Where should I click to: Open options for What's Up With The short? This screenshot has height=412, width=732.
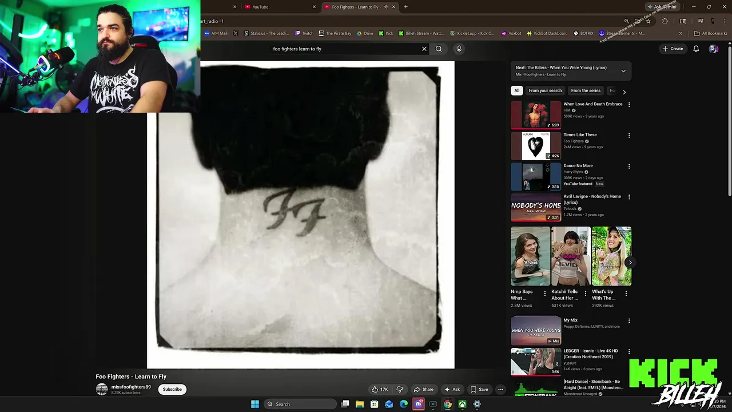point(626,294)
